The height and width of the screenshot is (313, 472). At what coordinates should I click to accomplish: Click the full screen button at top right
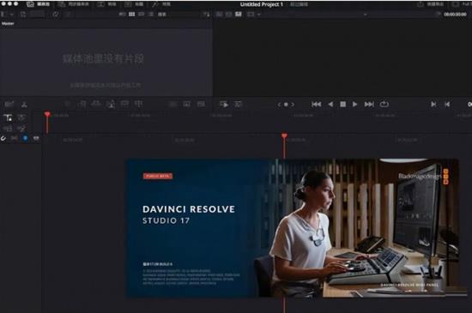click(462, 4)
